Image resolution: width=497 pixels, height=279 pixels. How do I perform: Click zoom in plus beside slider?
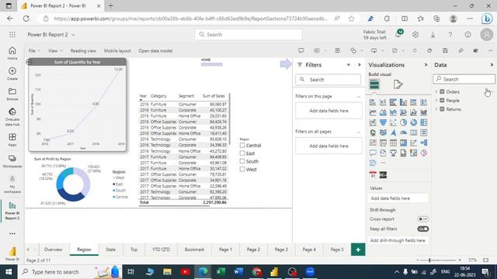(x=460, y=260)
